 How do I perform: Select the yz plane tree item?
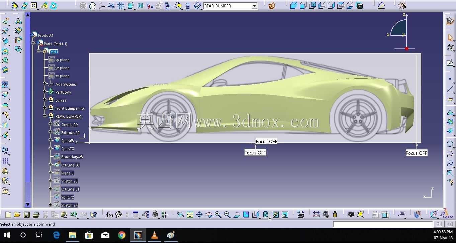click(x=63, y=68)
